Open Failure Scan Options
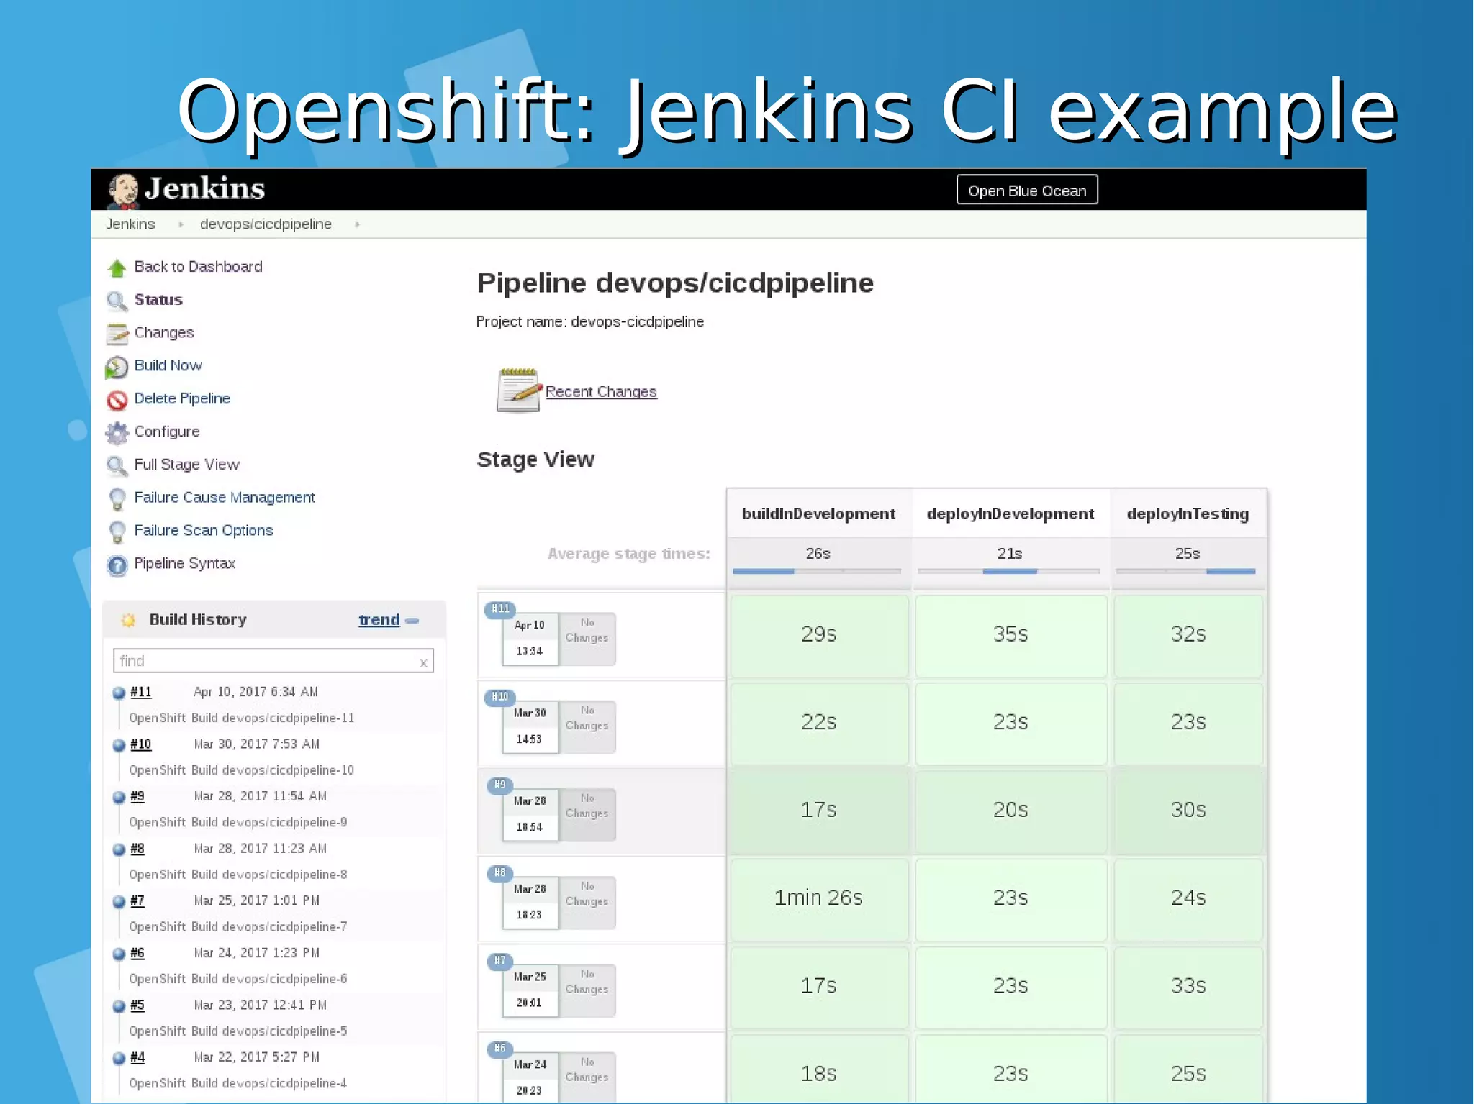Image resolution: width=1474 pixels, height=1104 pixels. [x=204, y=531]
